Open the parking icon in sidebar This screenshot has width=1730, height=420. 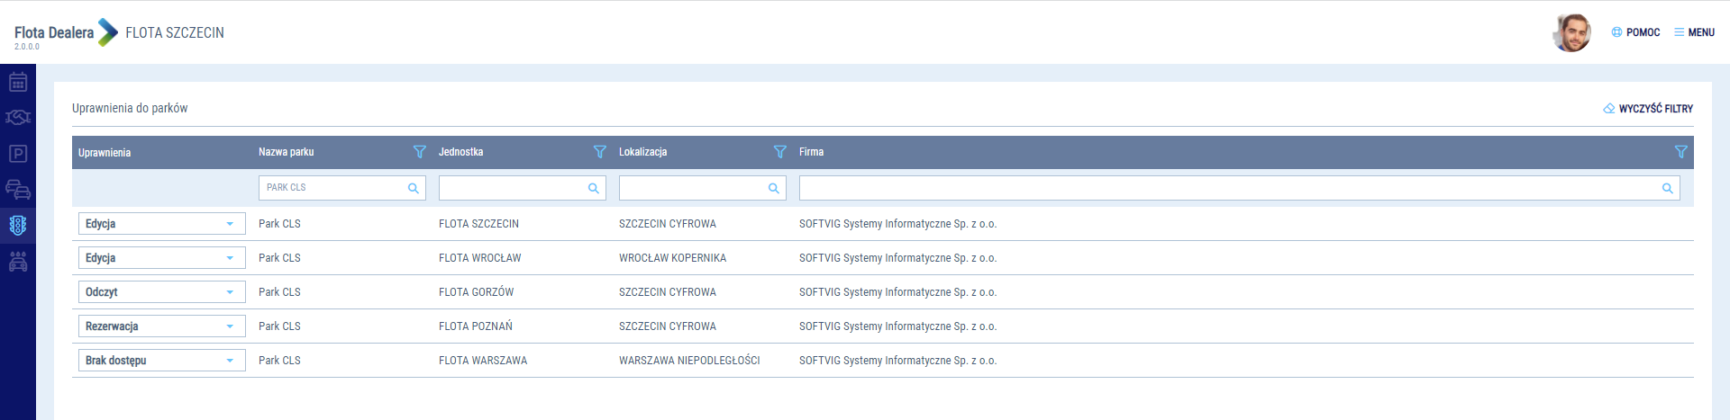(x=17, y=154)
